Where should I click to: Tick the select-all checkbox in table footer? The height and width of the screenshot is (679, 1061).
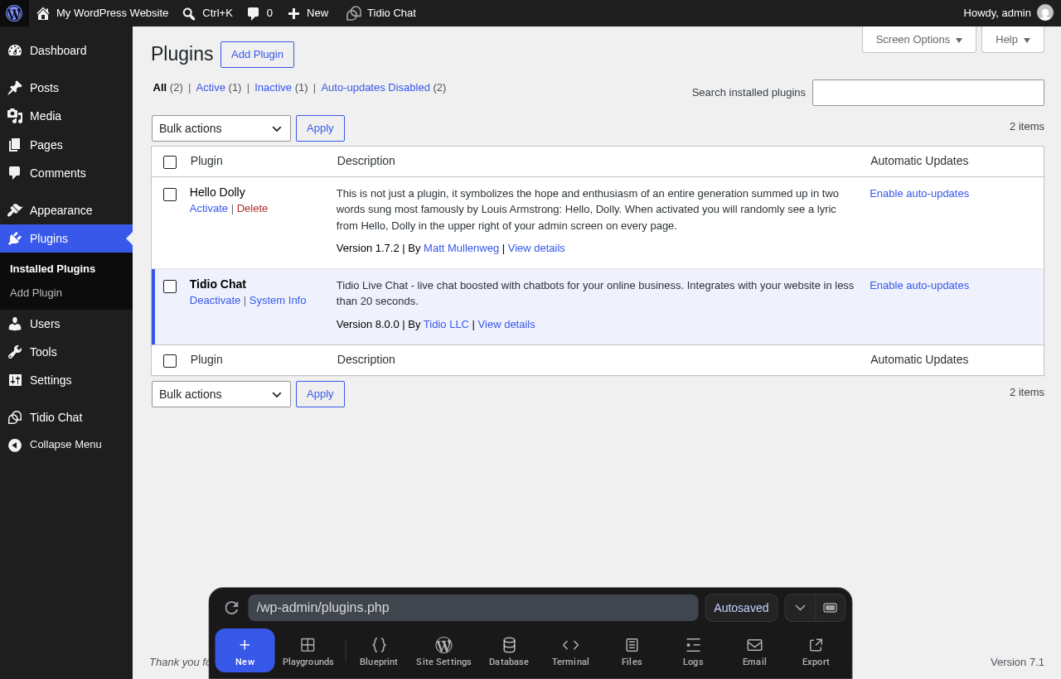pos(170,361)
